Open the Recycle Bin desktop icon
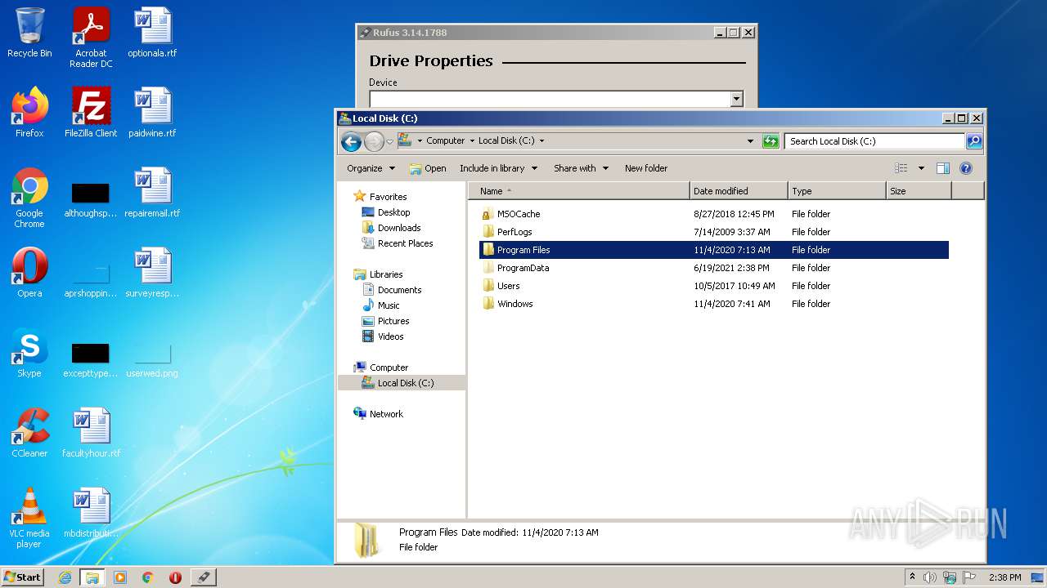The image size is (1047, 588). pyautogui.click(x=29, y=33)
